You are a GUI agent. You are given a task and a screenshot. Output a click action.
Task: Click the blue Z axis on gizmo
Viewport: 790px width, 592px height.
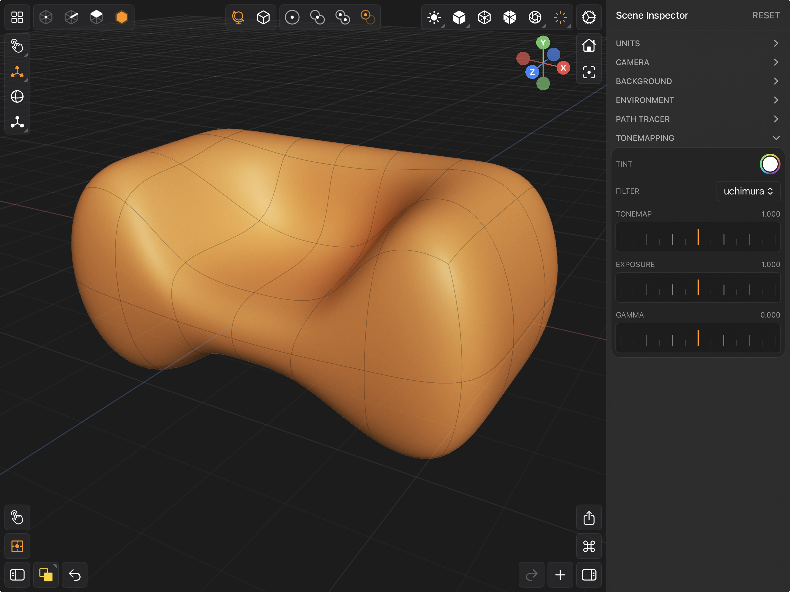click(532, 72)
